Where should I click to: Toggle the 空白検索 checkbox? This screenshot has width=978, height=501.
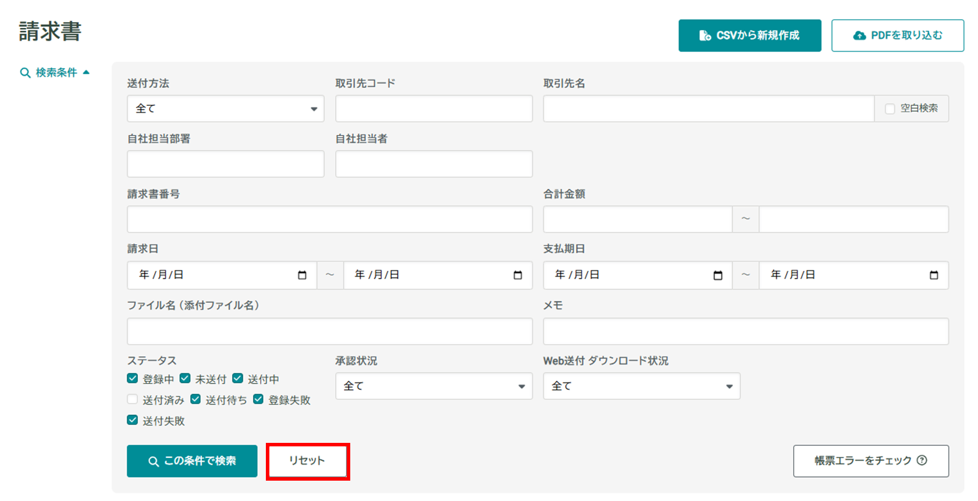click(x=890, y=109)
